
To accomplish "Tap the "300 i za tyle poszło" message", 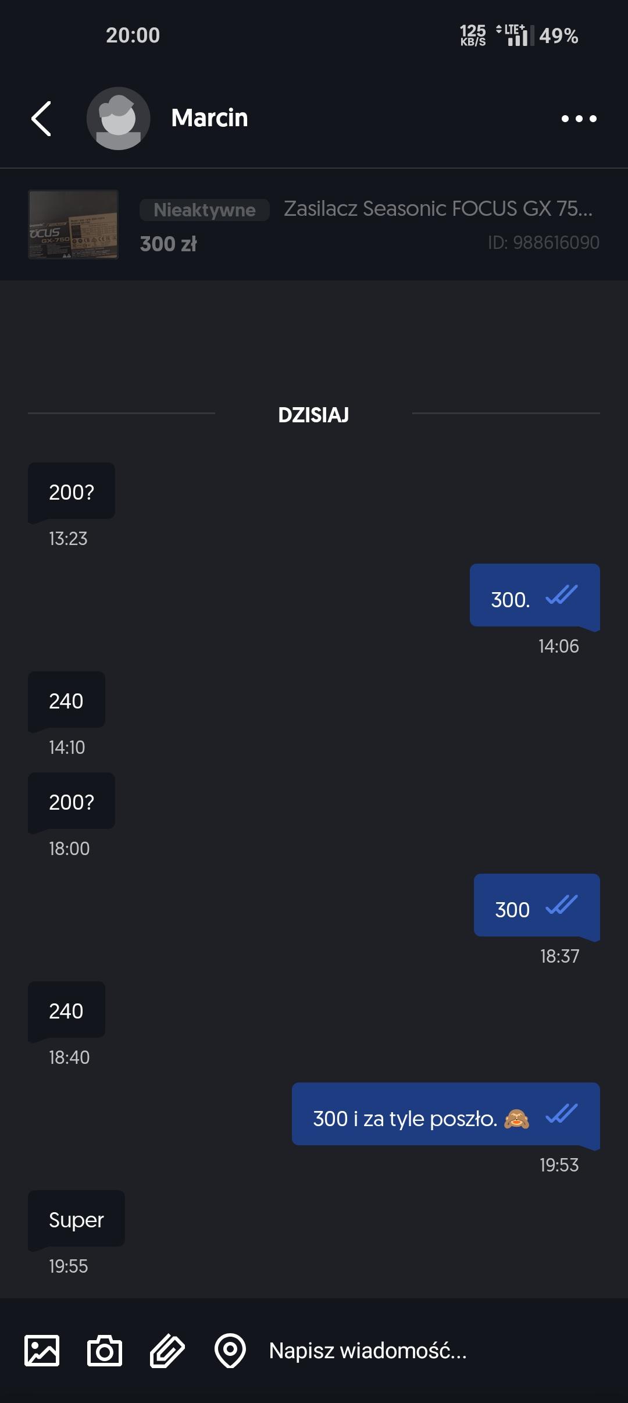I will click(x=405, y=1119).
